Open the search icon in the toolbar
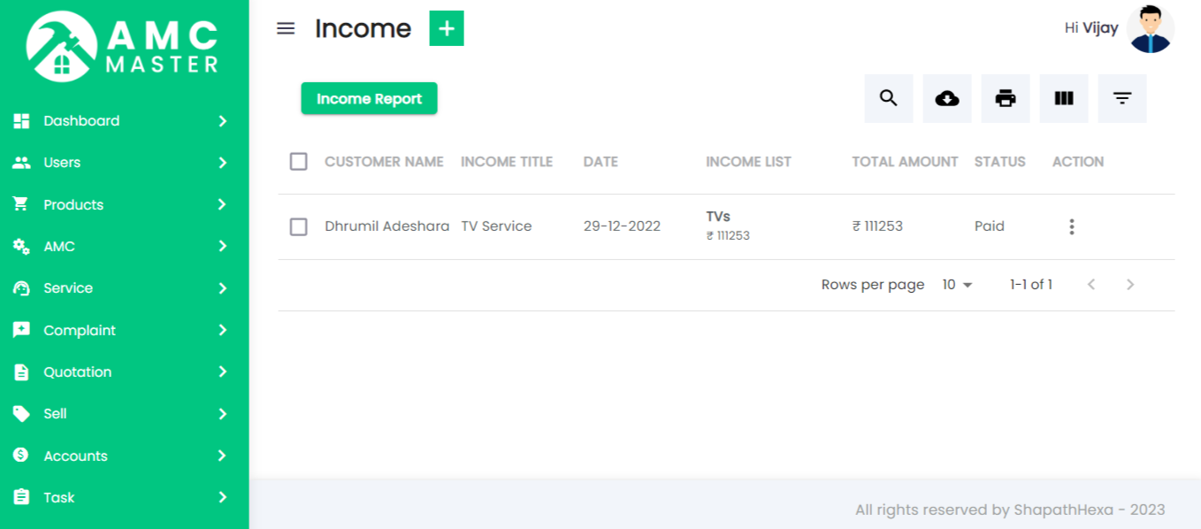The image size is (1201, 529). (889, 98)
